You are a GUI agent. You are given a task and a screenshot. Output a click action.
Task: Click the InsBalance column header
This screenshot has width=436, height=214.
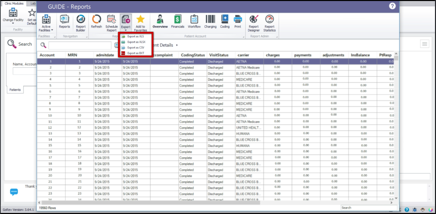363,55
